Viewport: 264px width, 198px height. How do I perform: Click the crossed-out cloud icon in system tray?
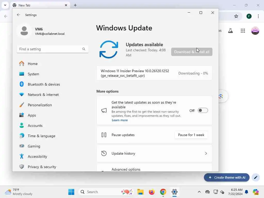point(208,192)
